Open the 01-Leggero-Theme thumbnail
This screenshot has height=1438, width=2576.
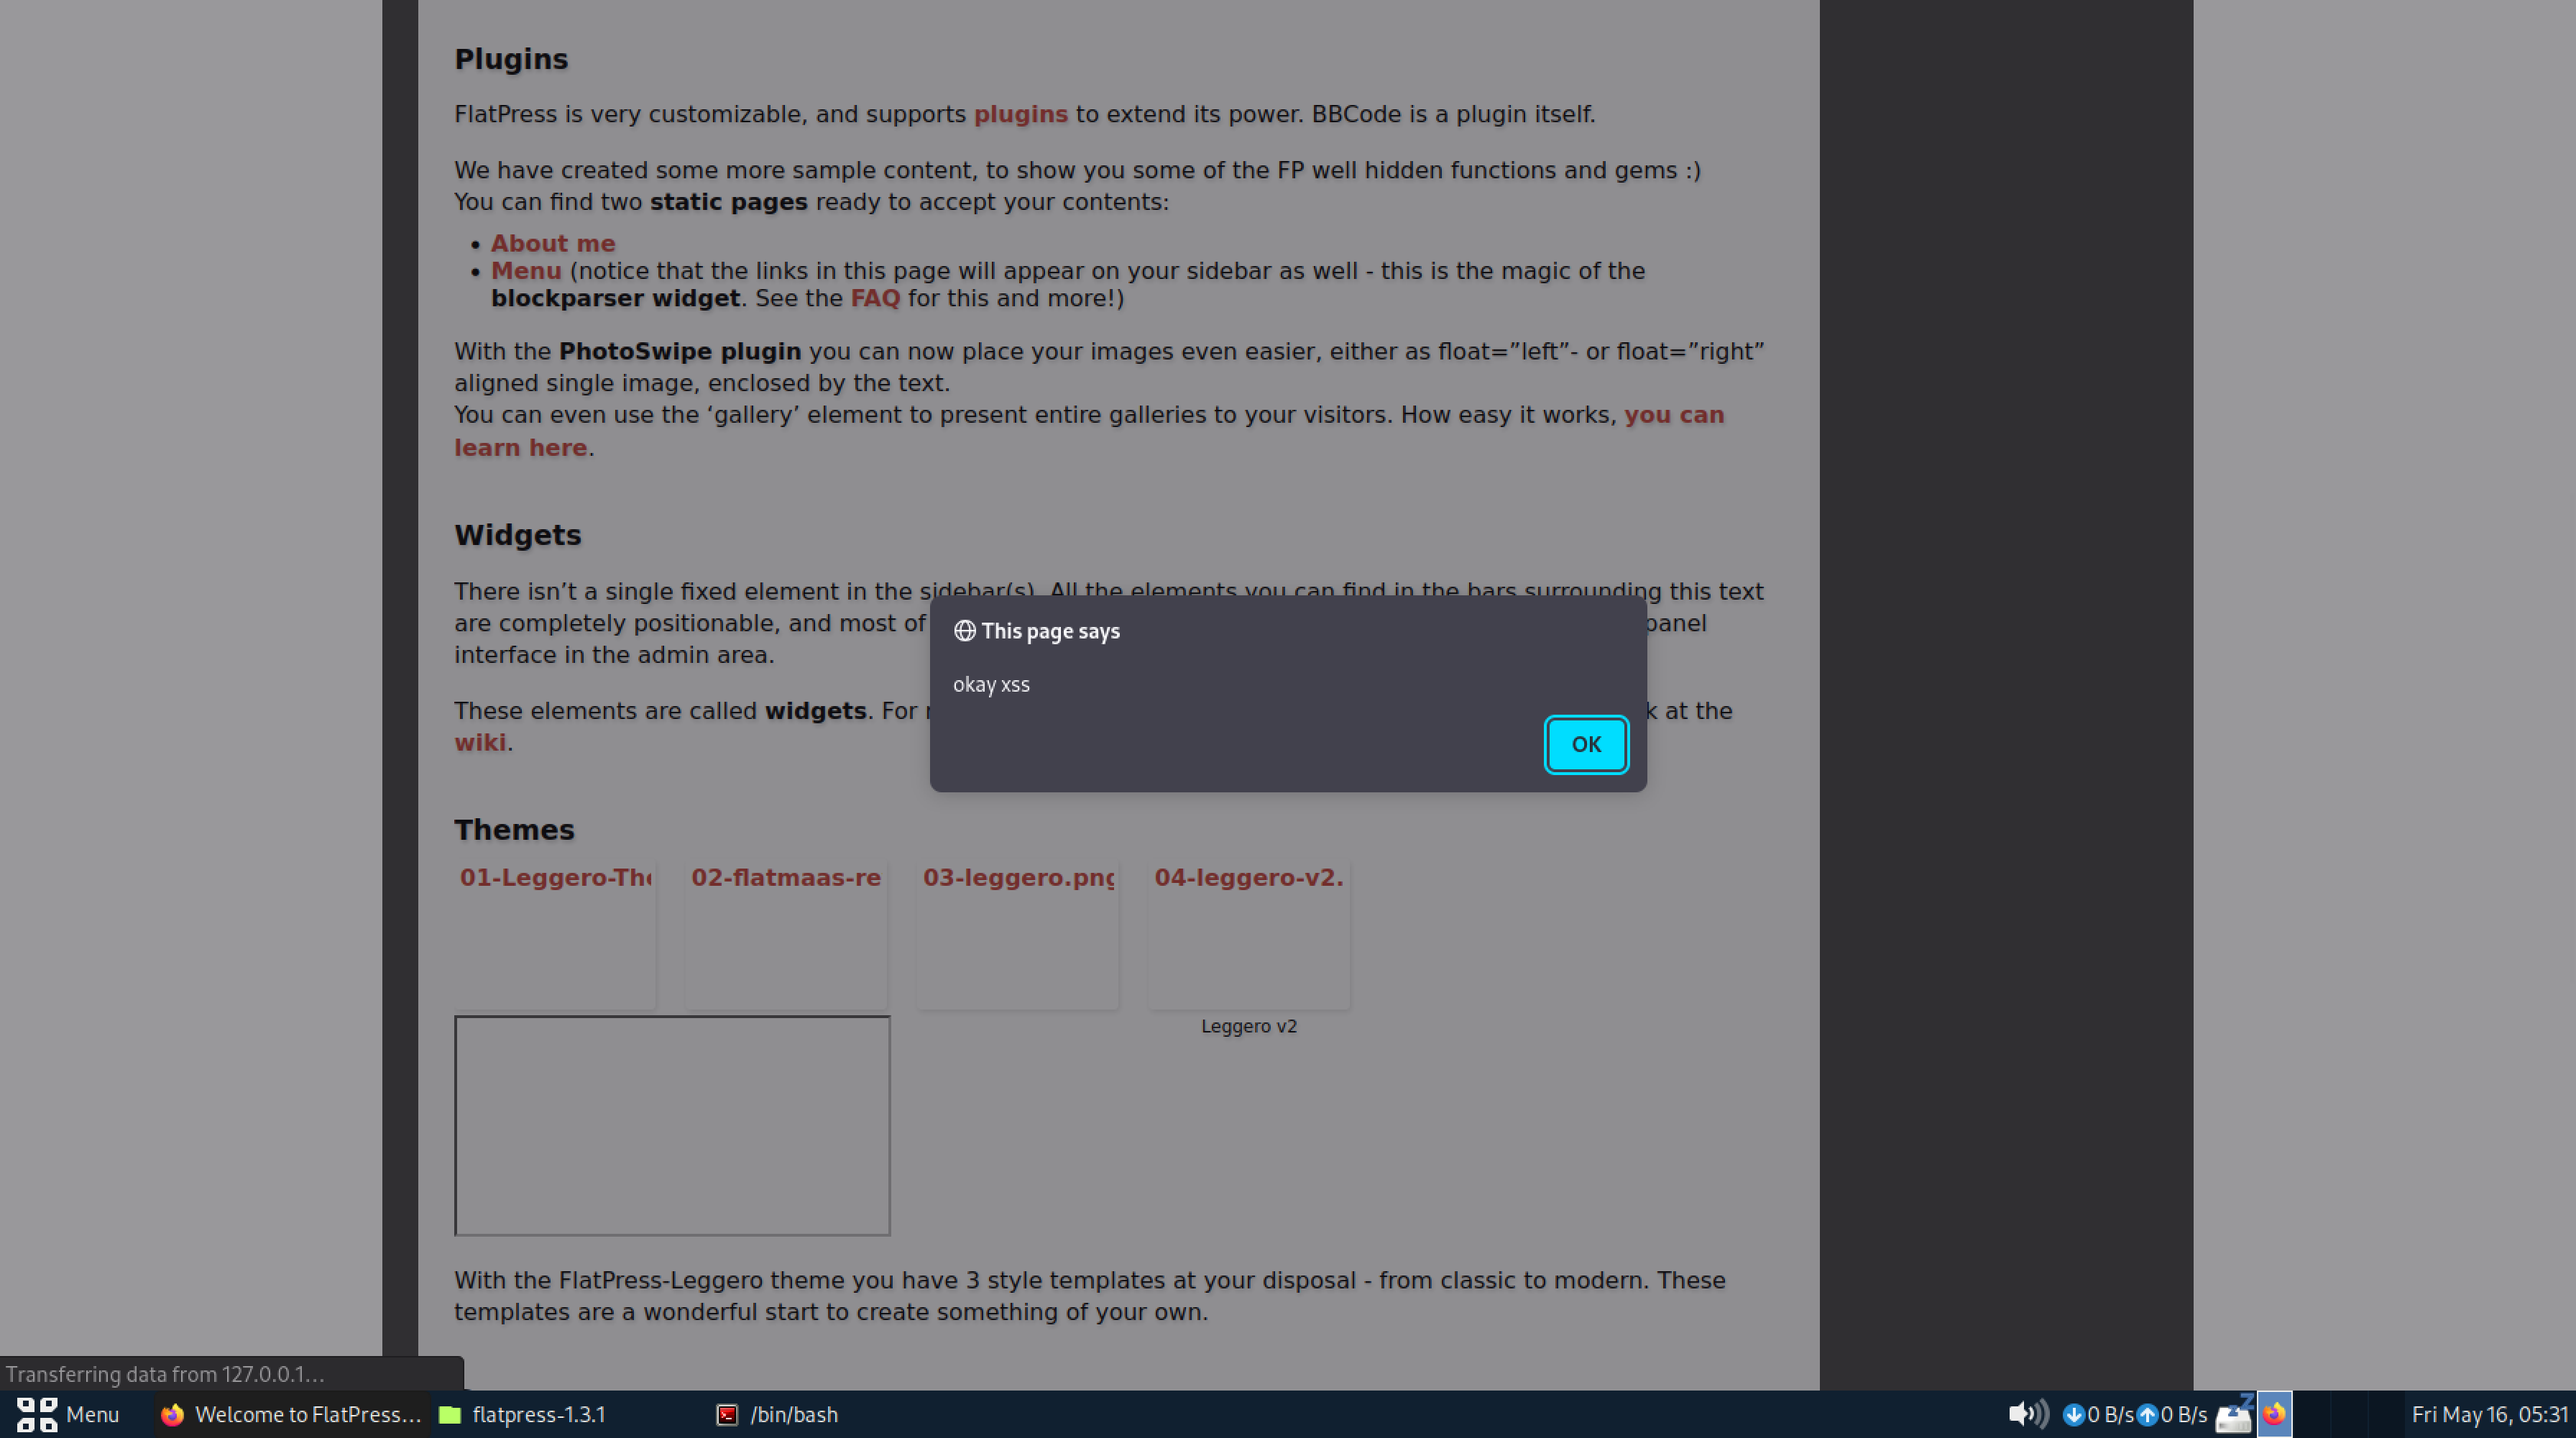click(555, 934)
